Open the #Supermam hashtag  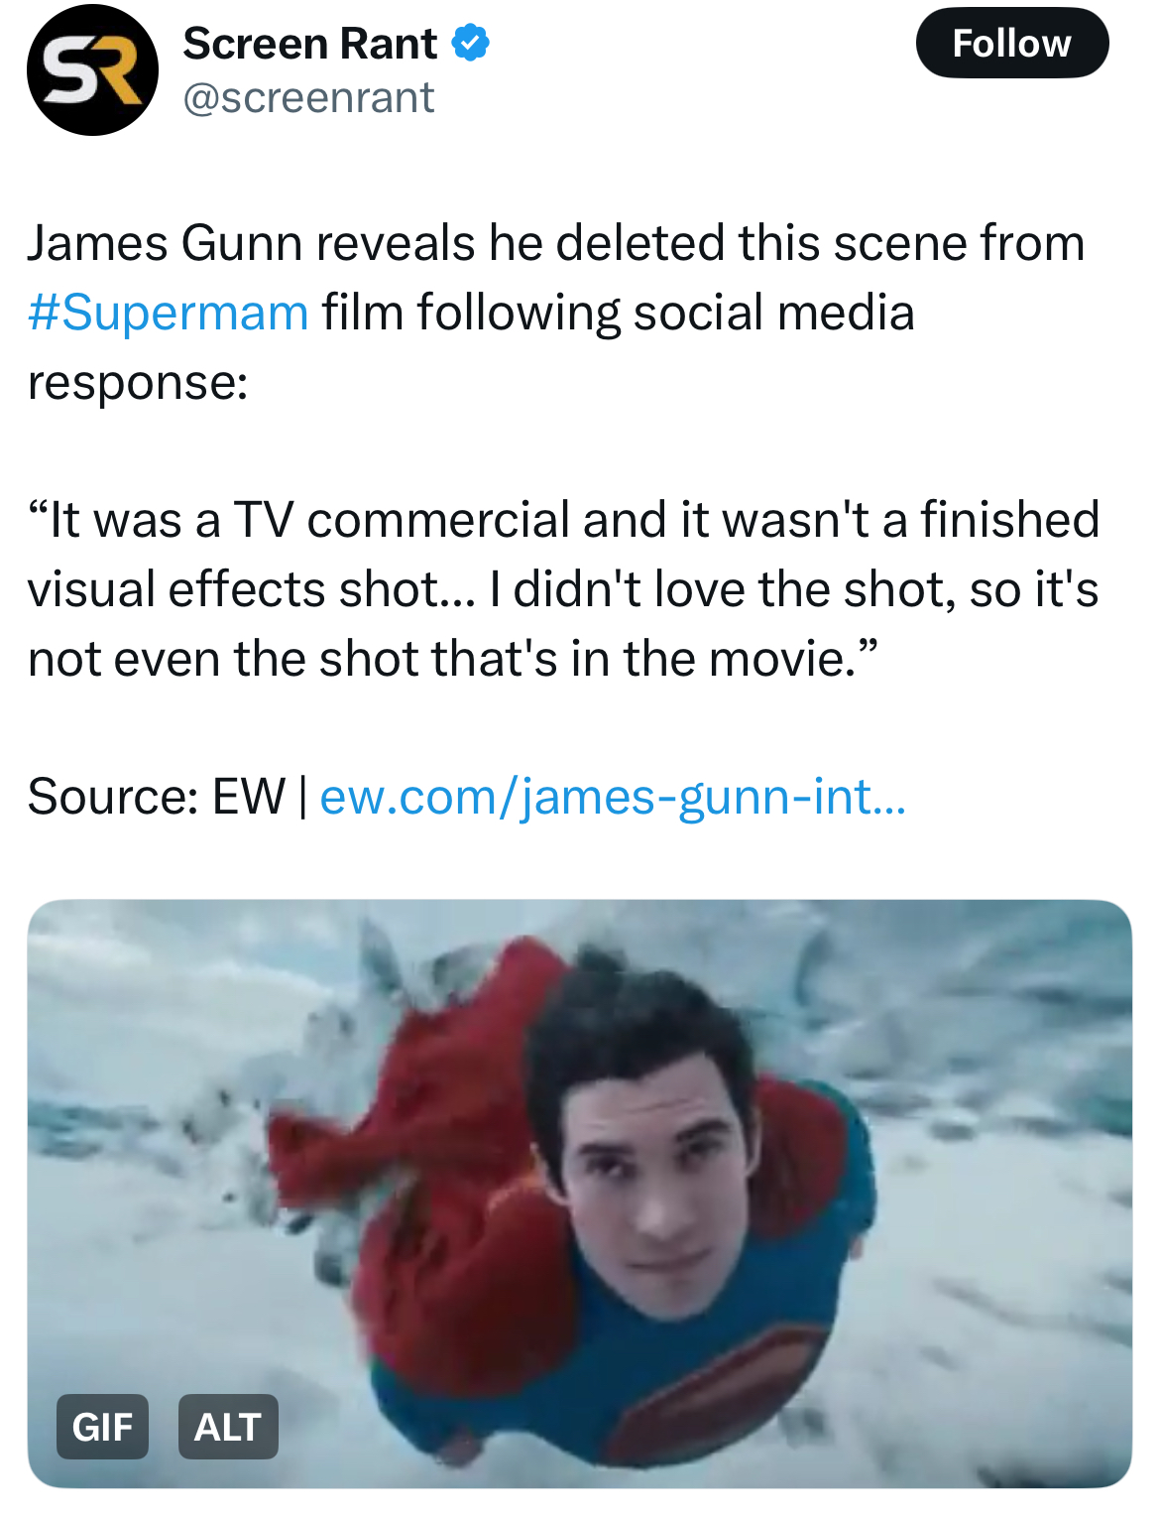(169, 313)
